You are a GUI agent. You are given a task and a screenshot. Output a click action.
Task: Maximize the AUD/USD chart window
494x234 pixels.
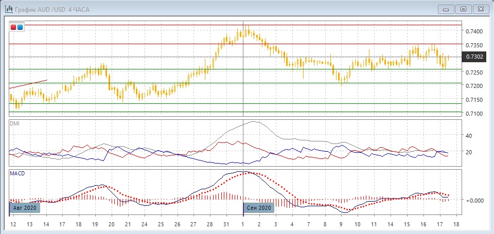[463, 9]
